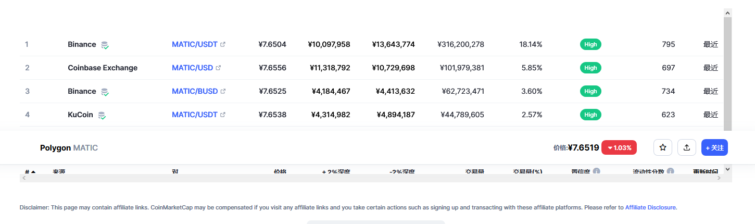755x224 pixels.
Task: Click the horizontal scrollbar right arrow
Action: click(x=719, y=178)
